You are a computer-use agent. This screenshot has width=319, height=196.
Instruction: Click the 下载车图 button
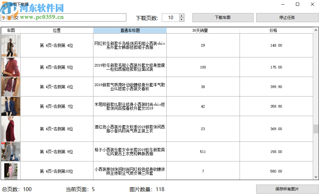pyautogui.click(x=223, y=18)
